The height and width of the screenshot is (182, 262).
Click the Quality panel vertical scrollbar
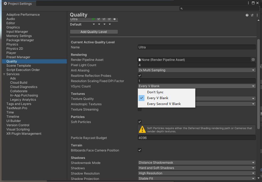tap(259, 84)
